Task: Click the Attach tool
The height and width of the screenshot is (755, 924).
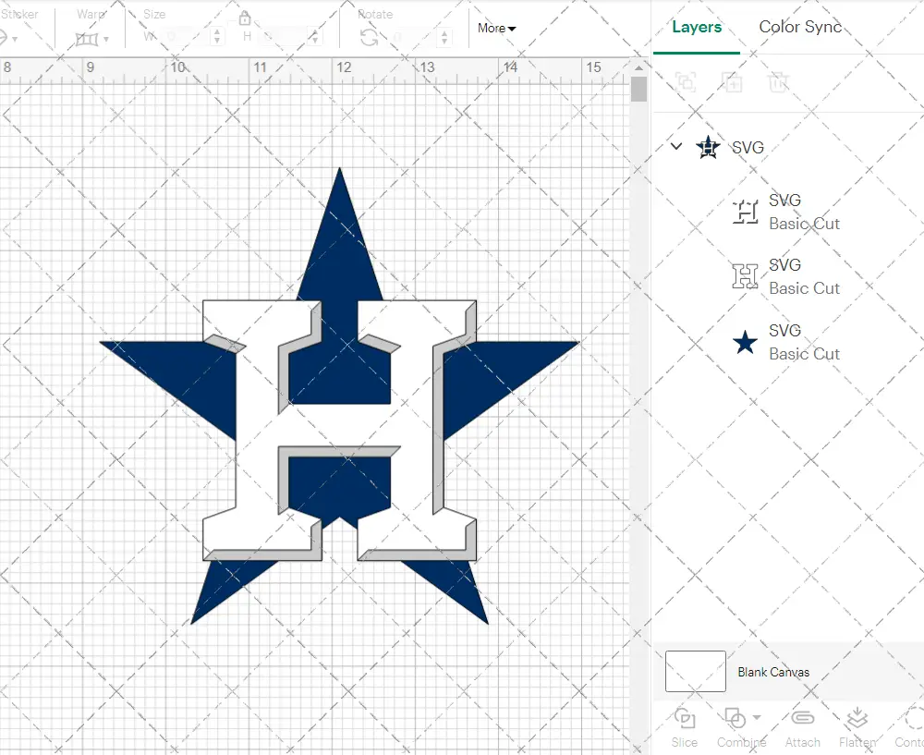Action: point(802,728)
